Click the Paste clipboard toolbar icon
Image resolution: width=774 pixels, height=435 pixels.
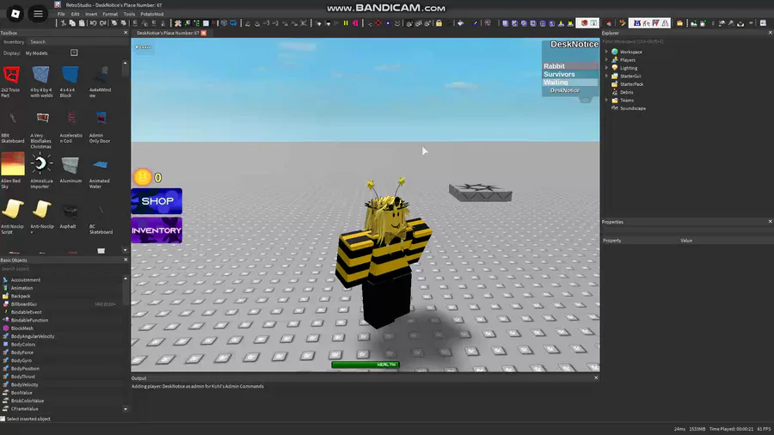coord(82,23)
